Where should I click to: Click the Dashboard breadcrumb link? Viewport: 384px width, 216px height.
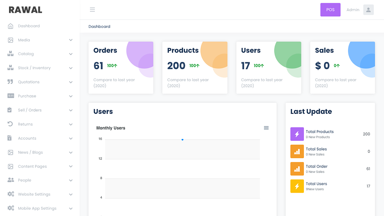coord(99,26)
